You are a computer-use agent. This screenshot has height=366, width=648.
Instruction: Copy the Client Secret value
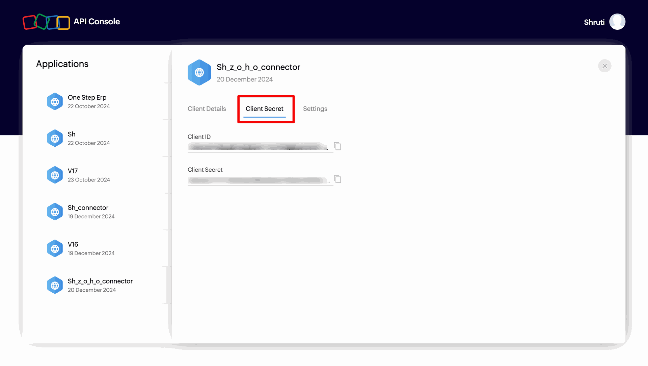337,179
